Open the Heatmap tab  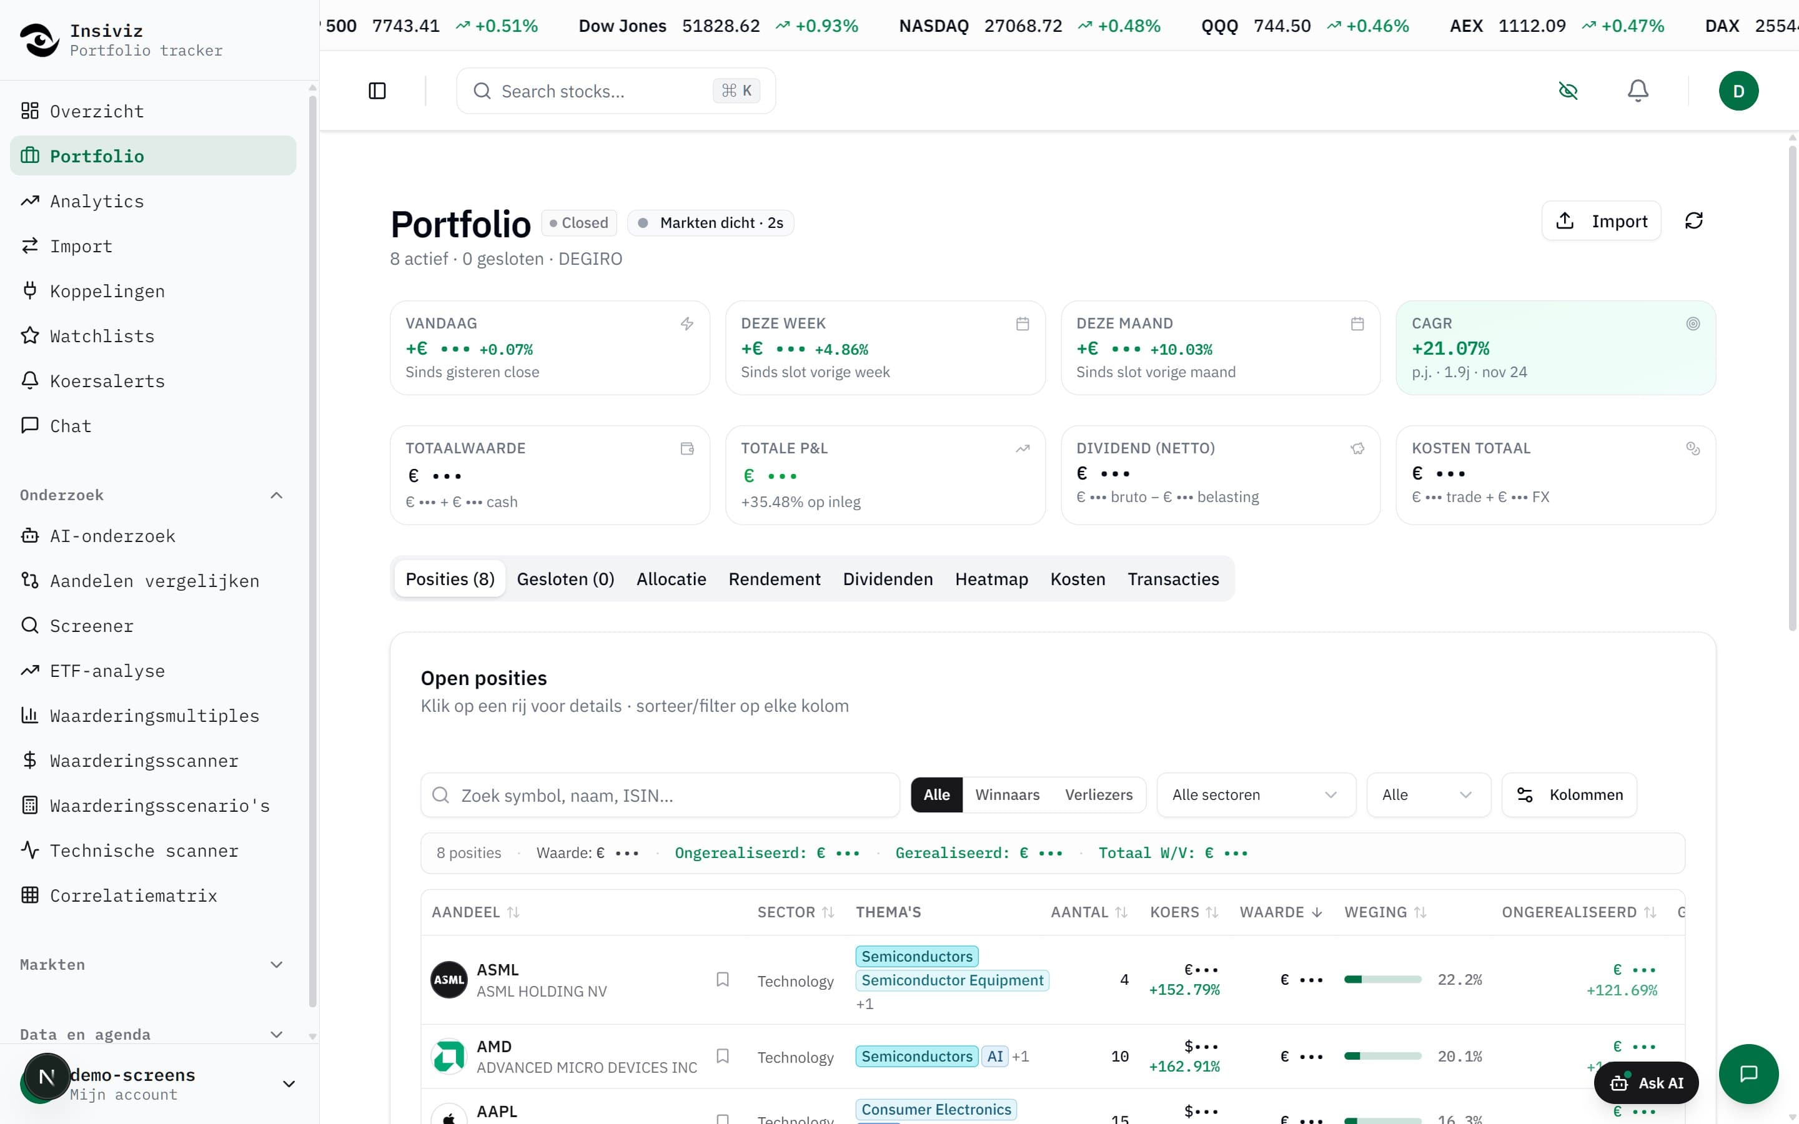pyautogui.click(x=991, y=578)
